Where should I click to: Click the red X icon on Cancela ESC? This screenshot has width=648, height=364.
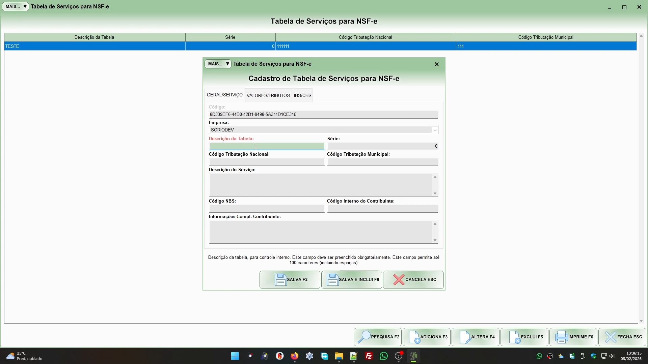399,280
